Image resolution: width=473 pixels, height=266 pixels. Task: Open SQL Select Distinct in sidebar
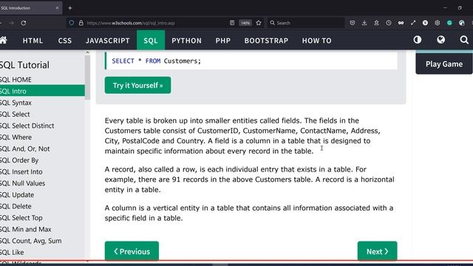(x=42, y=126)
